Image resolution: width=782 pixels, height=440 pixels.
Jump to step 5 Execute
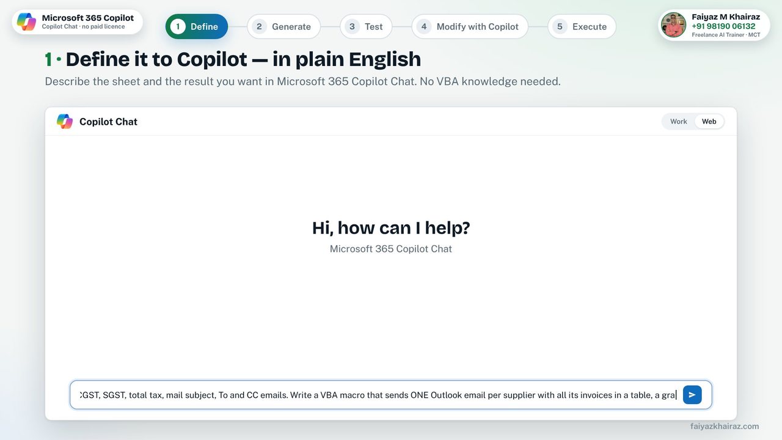[582, 26]
